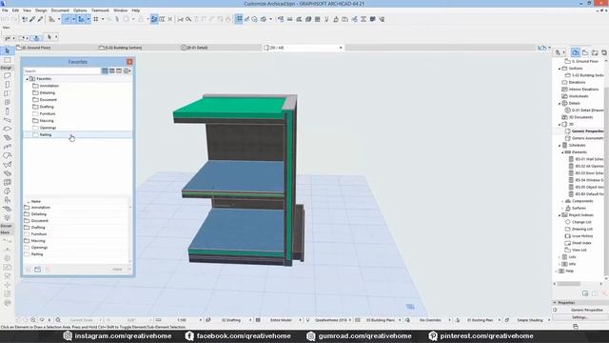Viewport: 609px width, 343px height.
Task: Open the Document menu
Action: coord(60,10)
